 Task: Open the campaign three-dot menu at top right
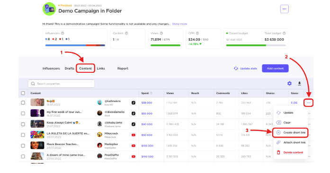285,9
